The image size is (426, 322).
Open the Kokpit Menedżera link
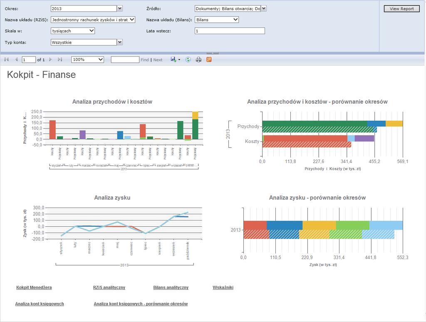(x=34, y=287)
